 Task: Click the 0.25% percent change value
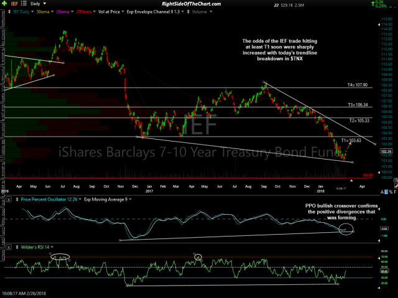[381, 6]
